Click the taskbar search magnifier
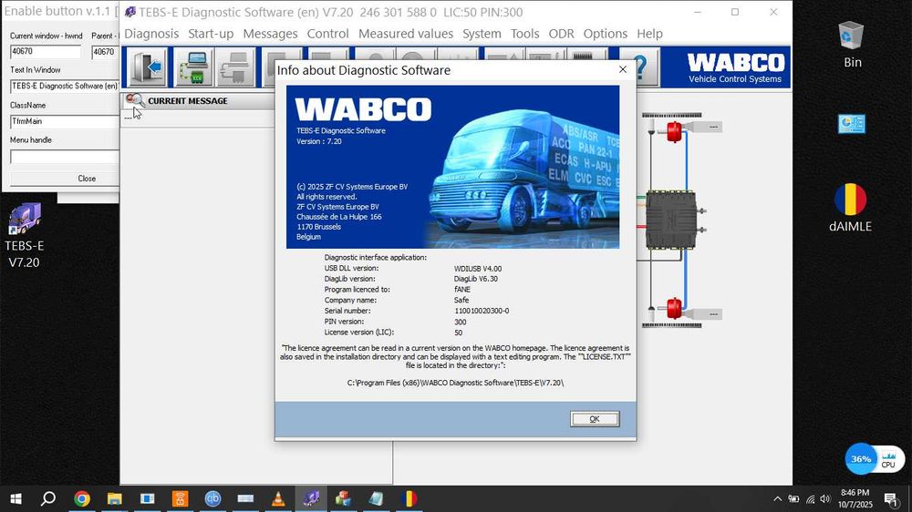Screen dimensions: 912x512 click(x=48, y=498)
